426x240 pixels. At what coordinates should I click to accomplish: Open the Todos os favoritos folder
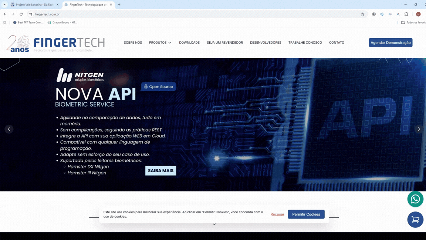[413, 22]
